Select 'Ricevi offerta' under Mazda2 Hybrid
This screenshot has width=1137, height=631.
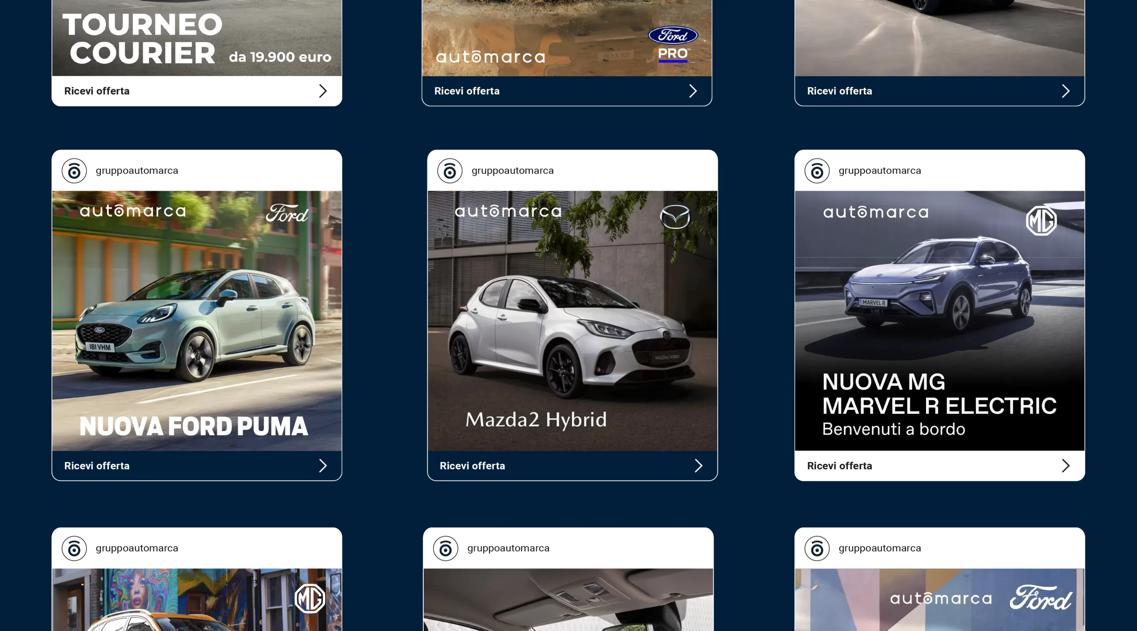(x=472, y=465)
